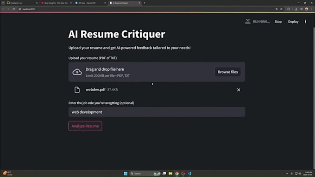Image resolution: width=315 pixels, height=177 pixels.
Task: Click the page vertical scrollbar
Action: [314, 98]
